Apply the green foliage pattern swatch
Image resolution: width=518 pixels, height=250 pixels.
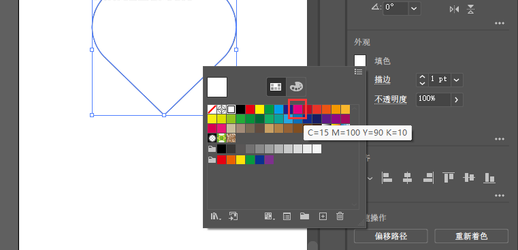pos(221,138)
